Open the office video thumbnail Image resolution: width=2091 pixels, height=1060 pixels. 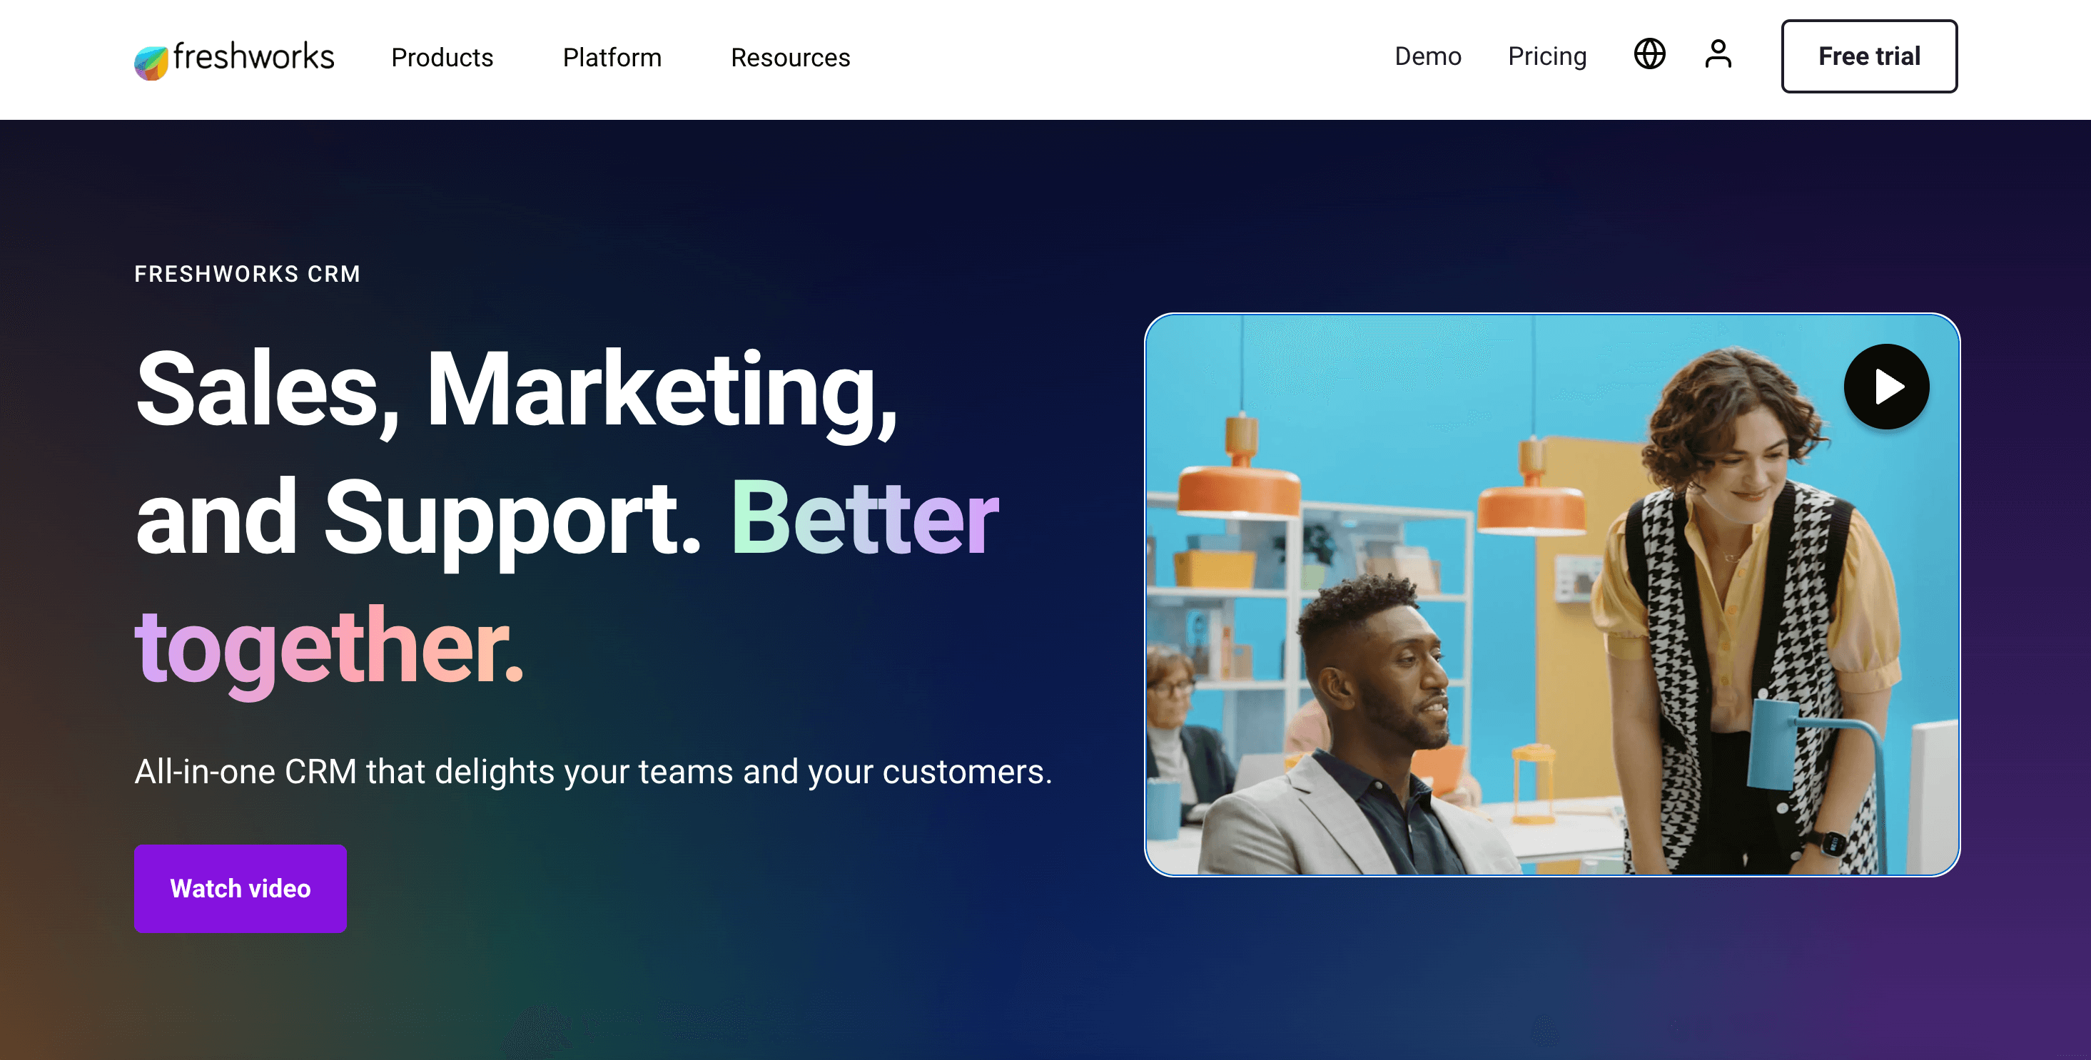click(1552, 595)
